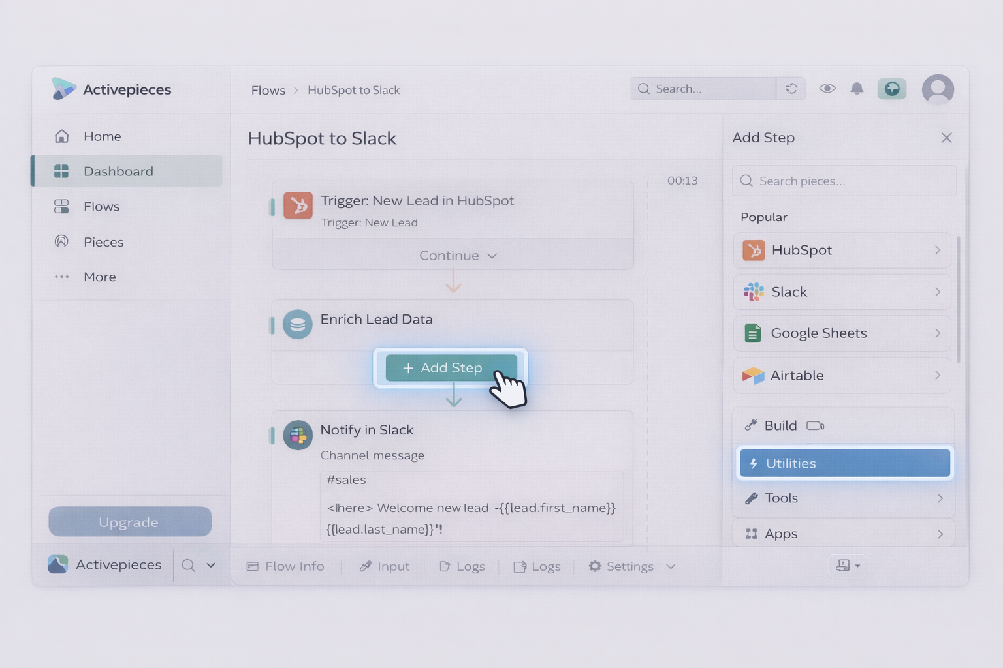This screenshot has height=668, width=1003.
Task: Expand the Airtable row chevron
Action: [x=938, y=375]
